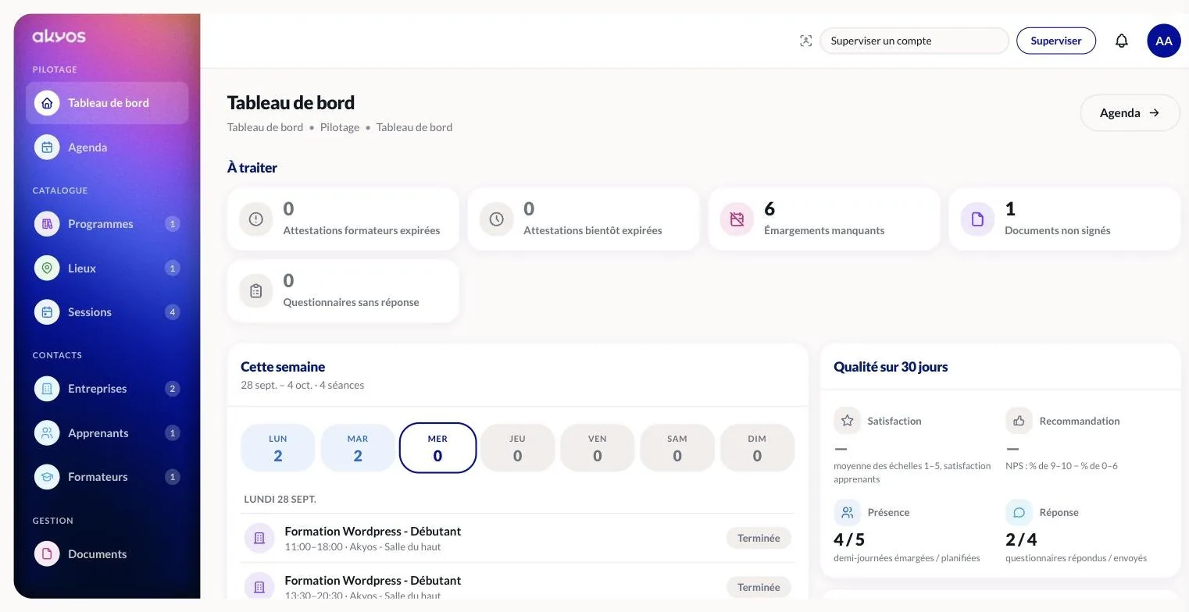Select the SAM day tab
This screenshot has height=612, width=1189.
click(677, 448)
